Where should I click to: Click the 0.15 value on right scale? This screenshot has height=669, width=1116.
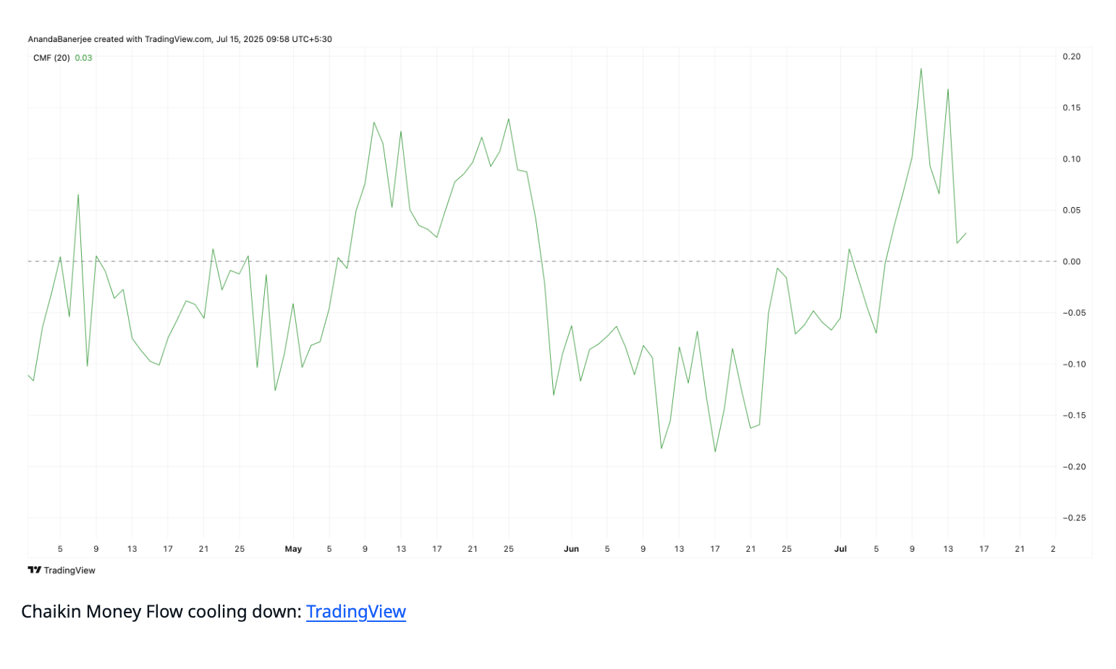pos(1071,108)
